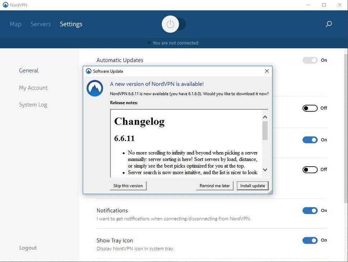Click the changelog scroll-up arrow
348x262 pixels.
[265, 116]
